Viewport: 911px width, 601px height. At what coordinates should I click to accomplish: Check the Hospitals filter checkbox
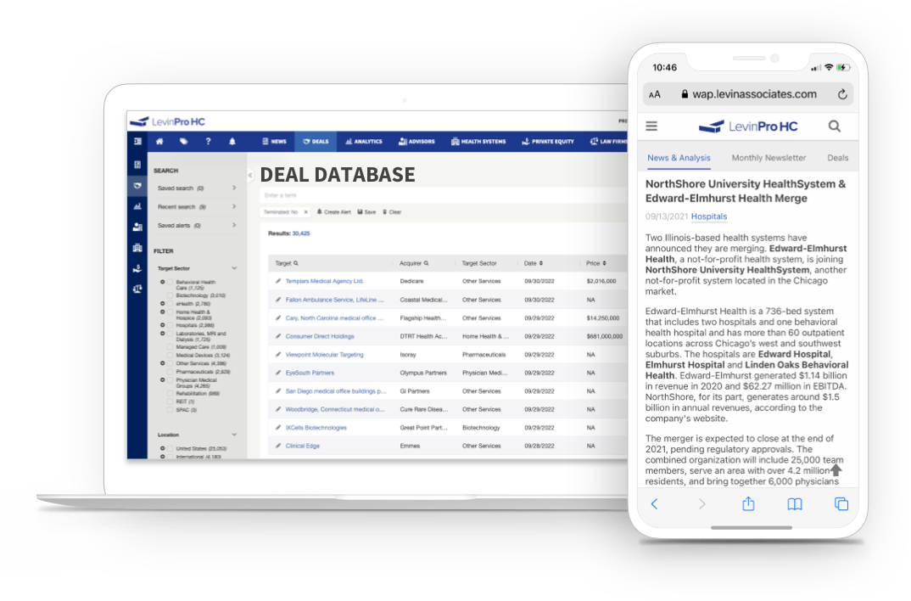[170, 325]
